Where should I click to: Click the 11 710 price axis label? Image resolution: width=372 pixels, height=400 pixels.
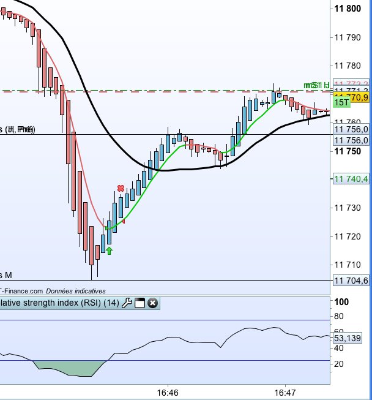click(x=348, y=265)
